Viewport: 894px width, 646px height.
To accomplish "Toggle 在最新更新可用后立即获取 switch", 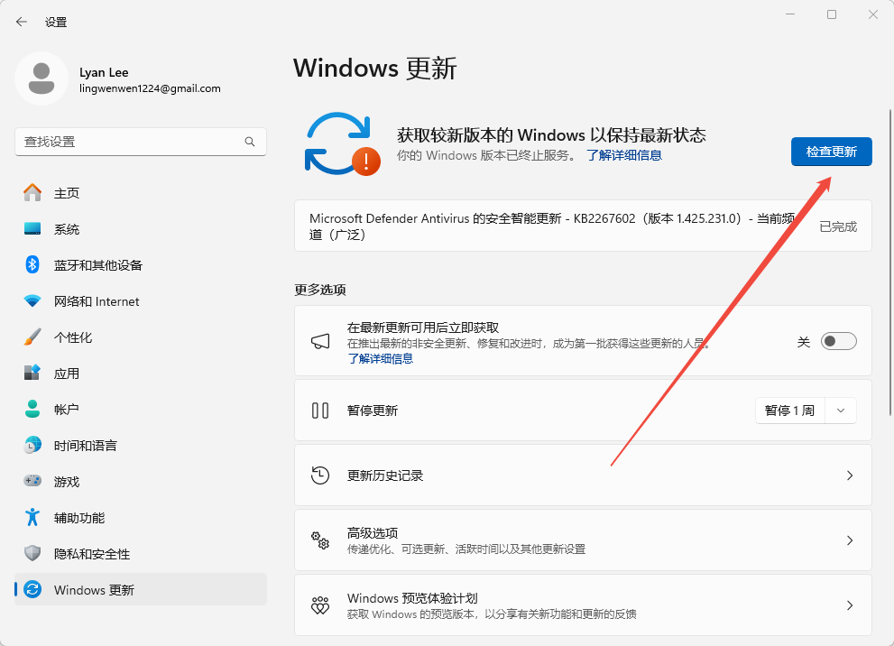I will pos(839,341).
